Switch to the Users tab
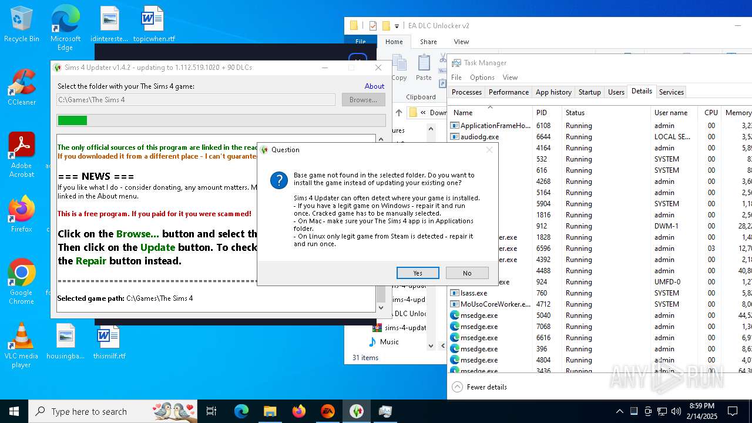752x423 pixels. [x=616, y=92]
